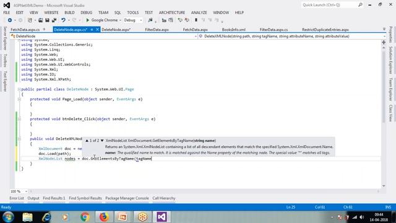The height and width of the screenshot is (223, 396).
Task: Save the current file with Save icon
Action: point(47,20)
